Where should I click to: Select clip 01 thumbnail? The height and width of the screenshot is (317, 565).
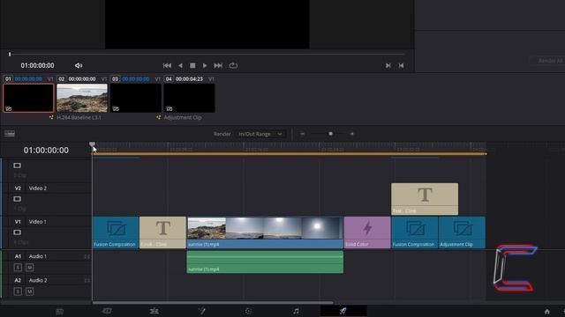[28, 98]
